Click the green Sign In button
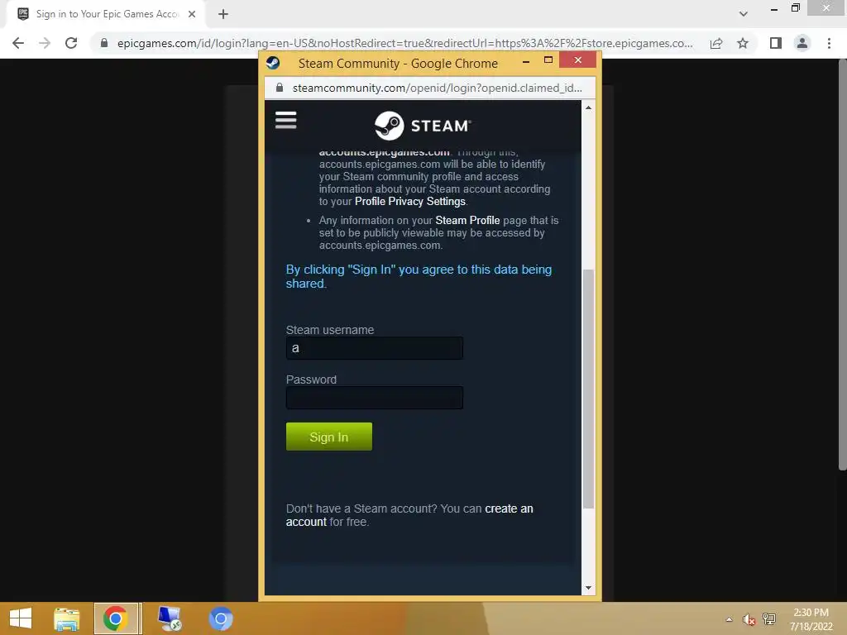The height and width of the screenshot is (635, 847). [329, 437]
